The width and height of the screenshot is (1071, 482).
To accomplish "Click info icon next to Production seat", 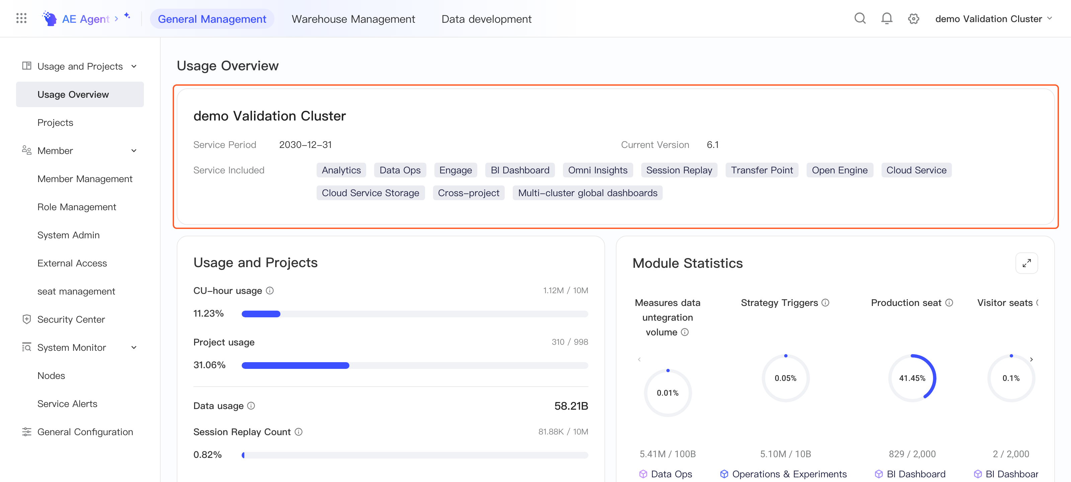I will tap(949, 302).
